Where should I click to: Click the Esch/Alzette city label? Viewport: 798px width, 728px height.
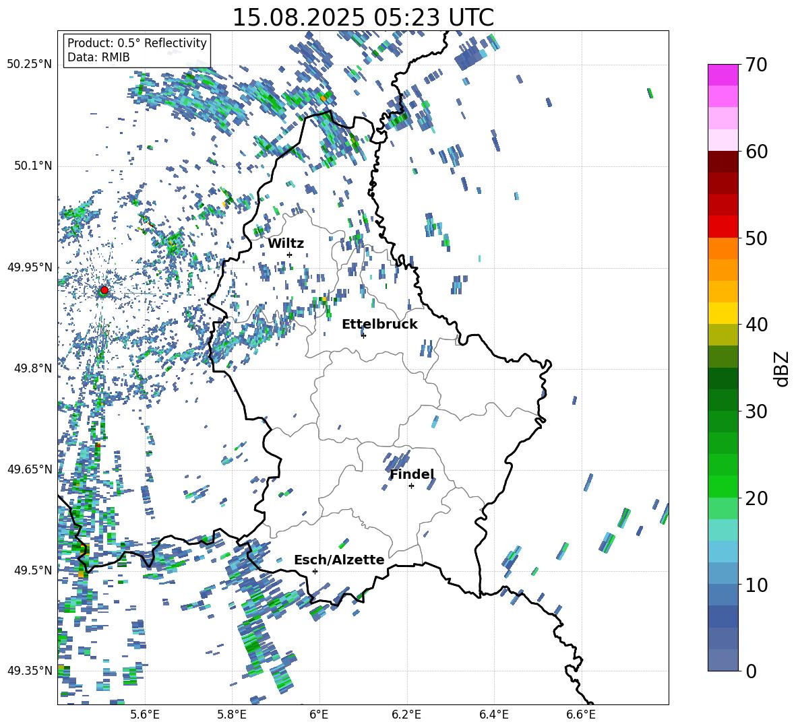[339, 560]
